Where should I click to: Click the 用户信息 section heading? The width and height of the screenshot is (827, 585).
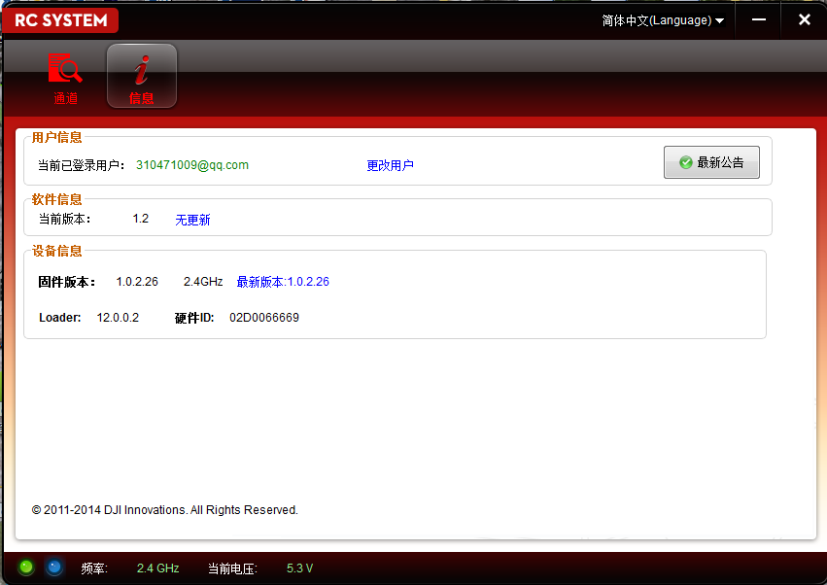coord(57,138)
